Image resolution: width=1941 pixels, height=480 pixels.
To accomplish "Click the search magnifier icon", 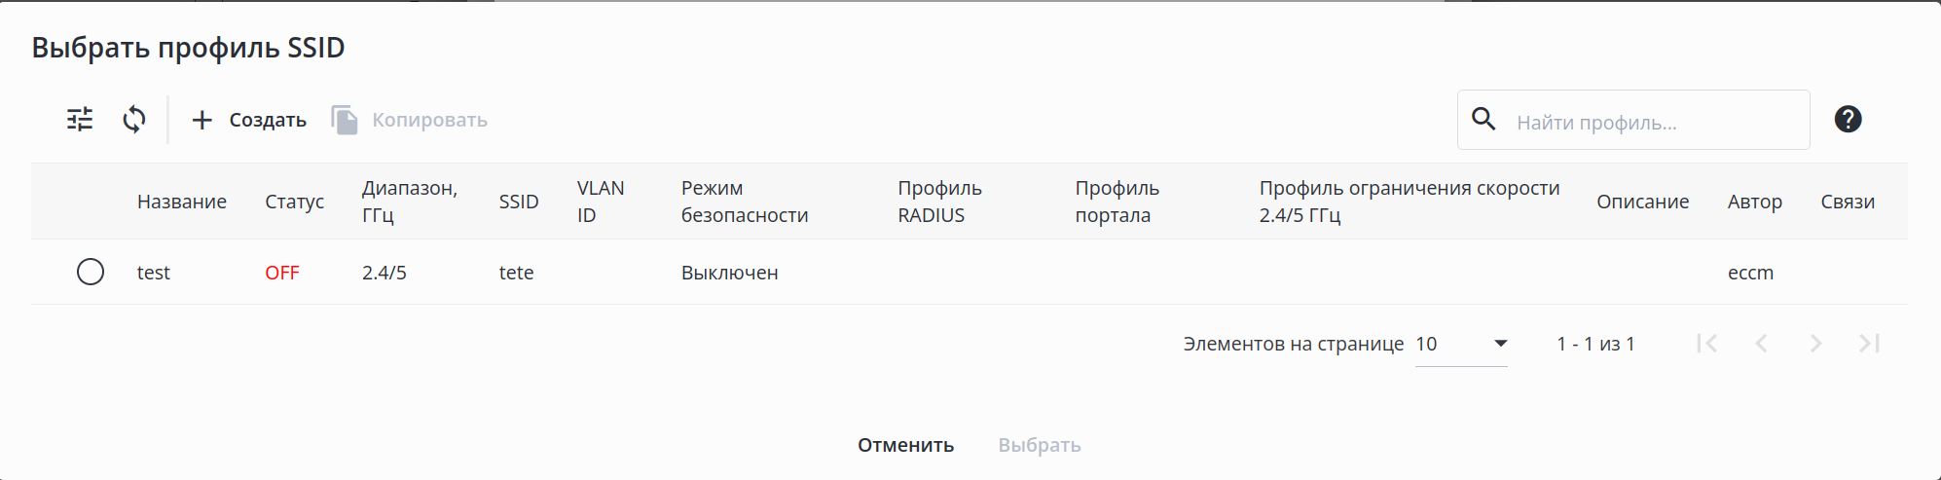I will 1483,120.
